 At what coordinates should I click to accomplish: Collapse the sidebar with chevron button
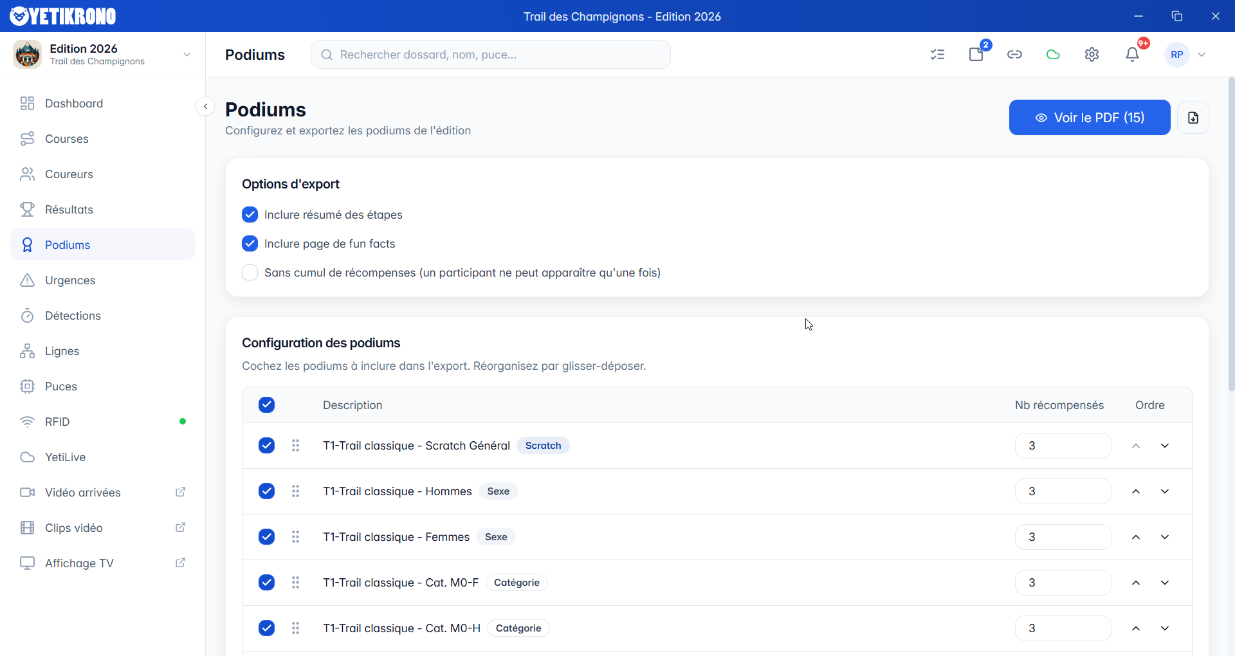point(205,107)
